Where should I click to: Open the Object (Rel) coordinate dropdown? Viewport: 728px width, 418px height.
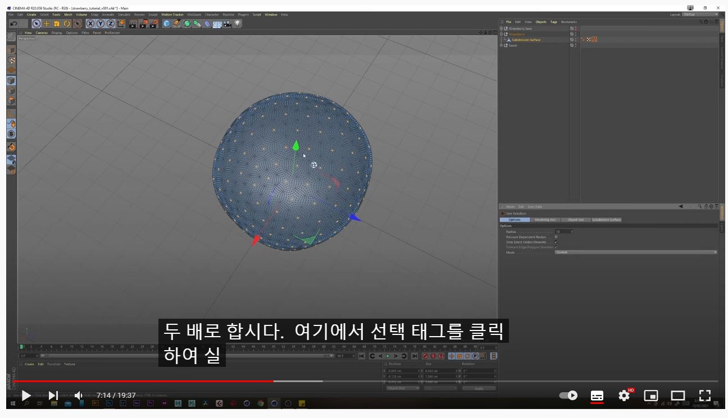(403, 388)
